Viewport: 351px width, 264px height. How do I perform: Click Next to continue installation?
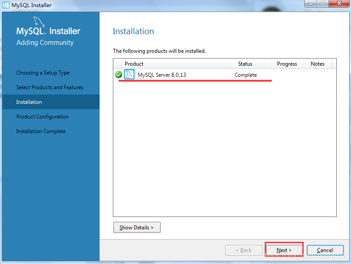click(x=284, y=250)
